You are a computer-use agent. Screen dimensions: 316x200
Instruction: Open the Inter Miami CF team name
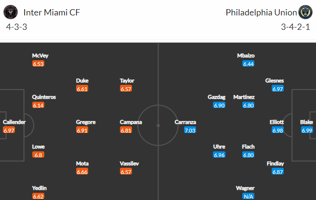[52, 13]
